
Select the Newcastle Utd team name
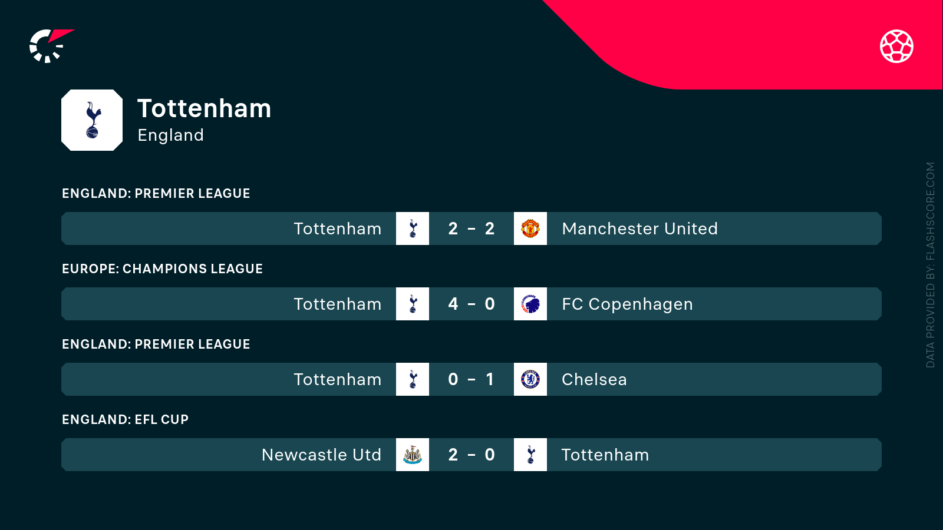[x=321, y=455]
